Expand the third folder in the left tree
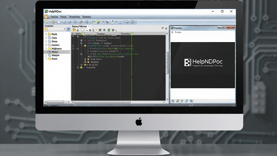The image size is (277, 156). [x=46, y=41]
